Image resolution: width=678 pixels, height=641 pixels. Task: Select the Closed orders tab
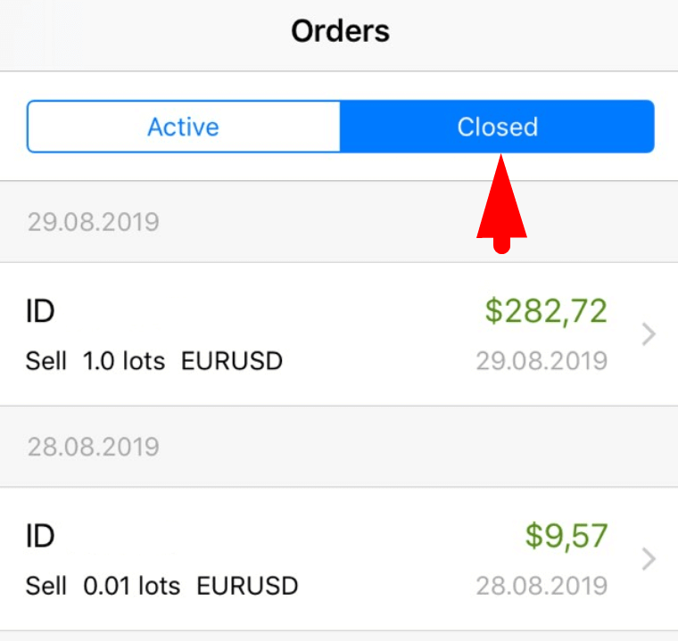(497, 127)
